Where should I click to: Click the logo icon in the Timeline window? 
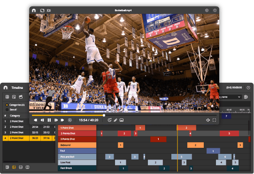tap(6, 87)
